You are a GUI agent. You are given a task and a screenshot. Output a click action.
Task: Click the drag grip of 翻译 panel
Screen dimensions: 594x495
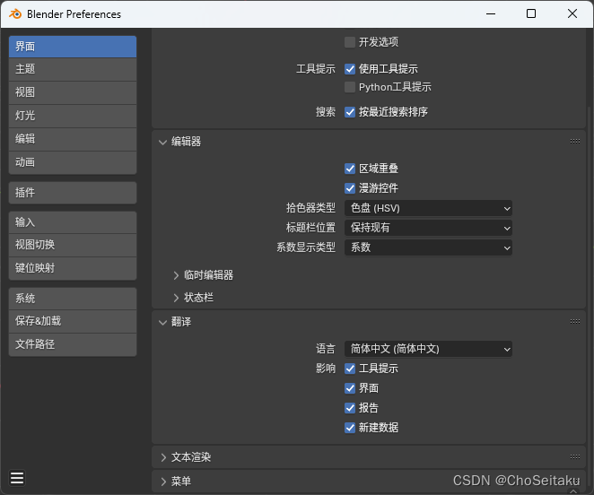tap(574, 322)
